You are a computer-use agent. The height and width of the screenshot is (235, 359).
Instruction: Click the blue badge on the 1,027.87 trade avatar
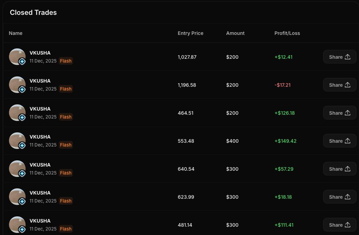point(22,62)
